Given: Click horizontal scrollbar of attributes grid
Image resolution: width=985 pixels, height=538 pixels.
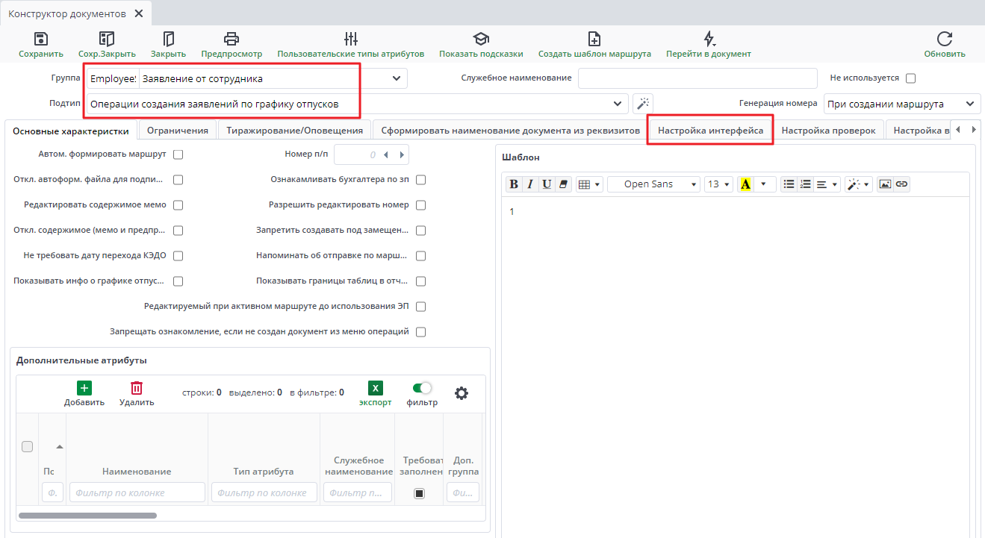Looking at the screenshot, I should coord(87,515).
